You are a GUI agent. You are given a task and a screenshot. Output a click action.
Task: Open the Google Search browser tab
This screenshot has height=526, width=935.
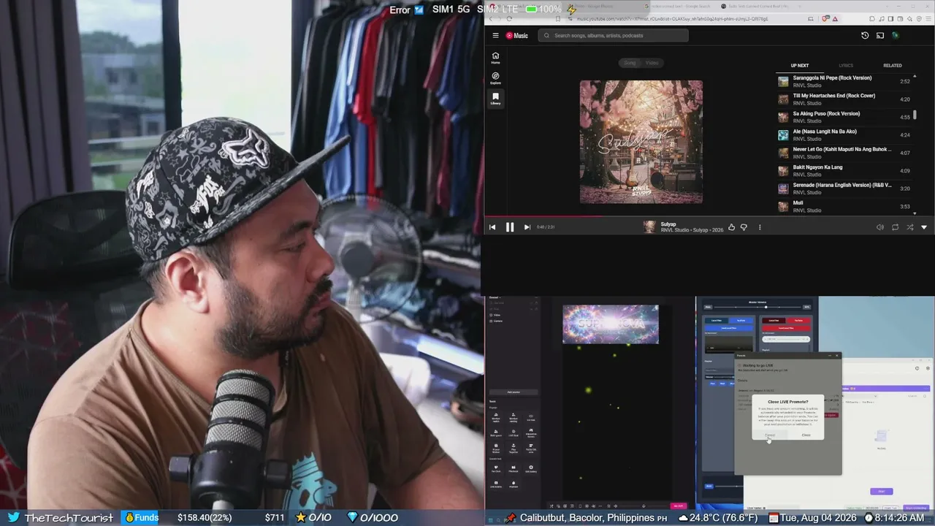point(683,7)
